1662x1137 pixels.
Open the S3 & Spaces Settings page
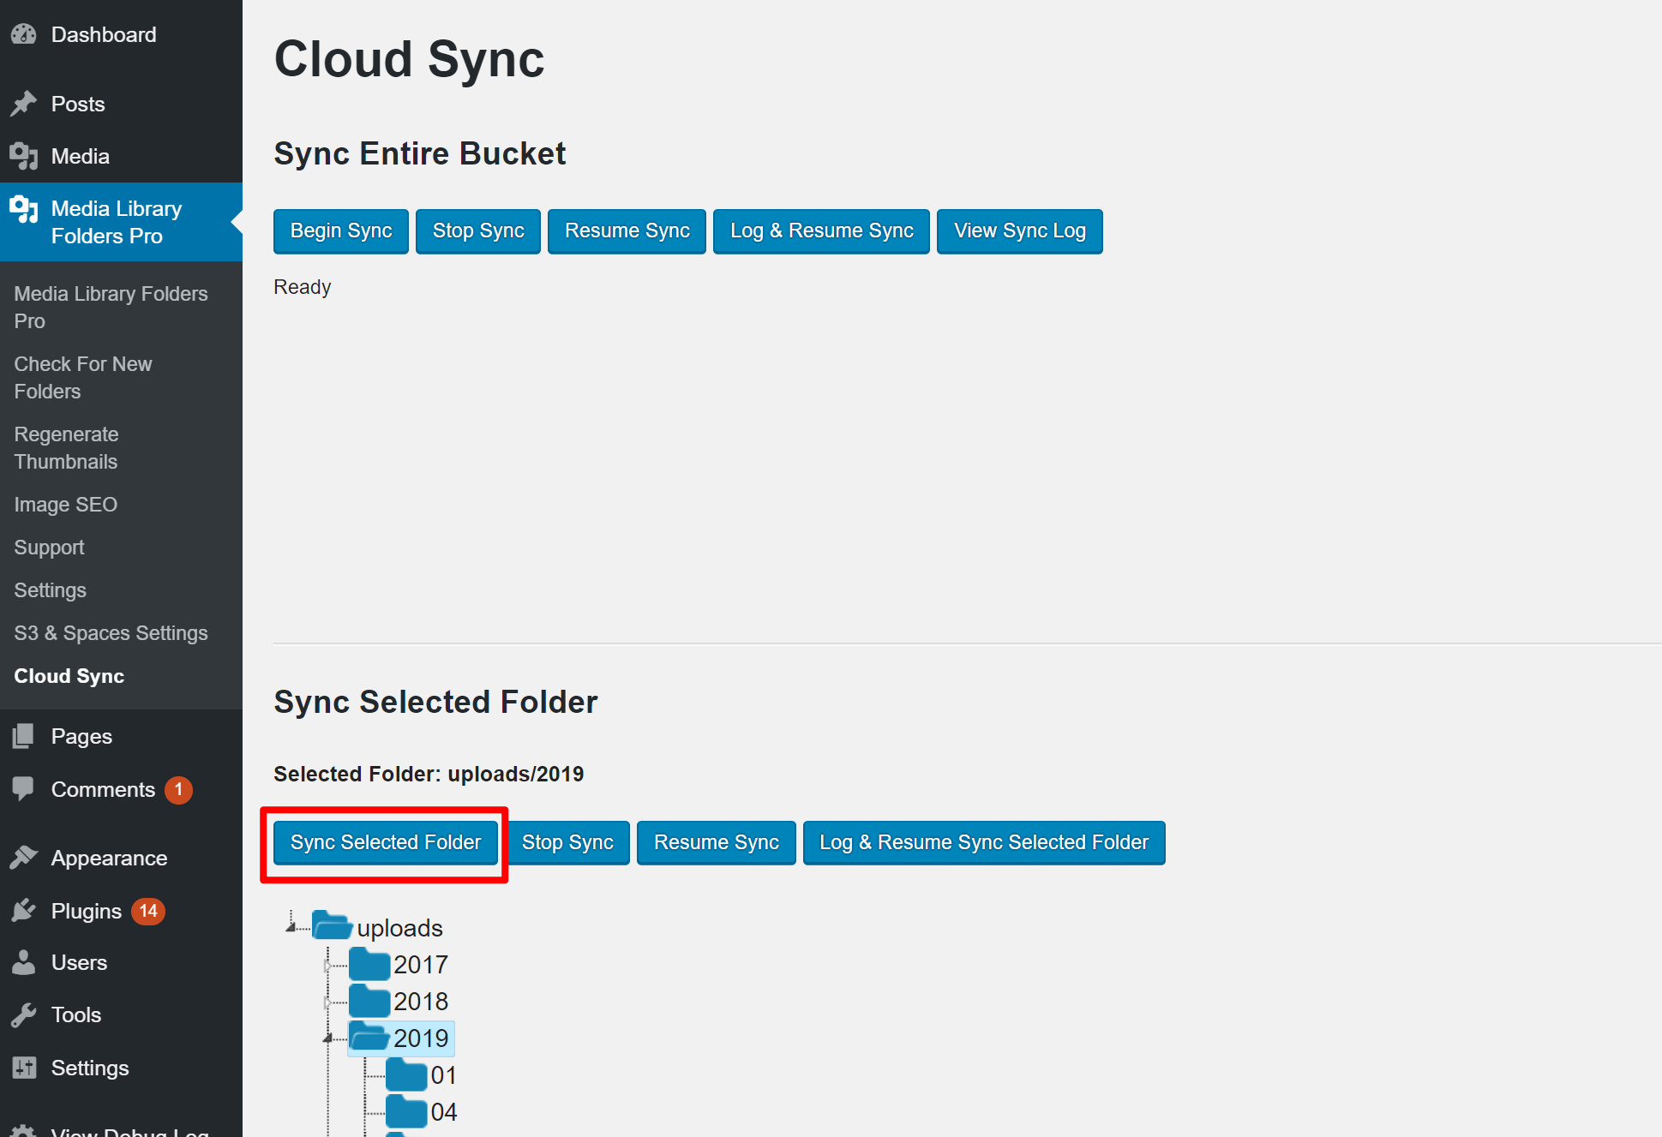tap(111, 632)
